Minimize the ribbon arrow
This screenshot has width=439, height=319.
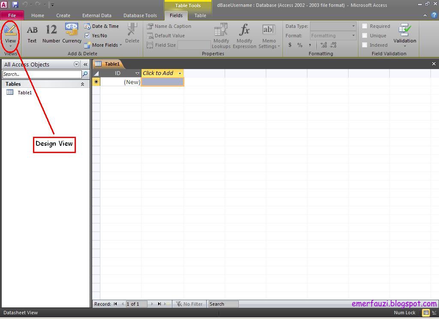tap(425, 15)
